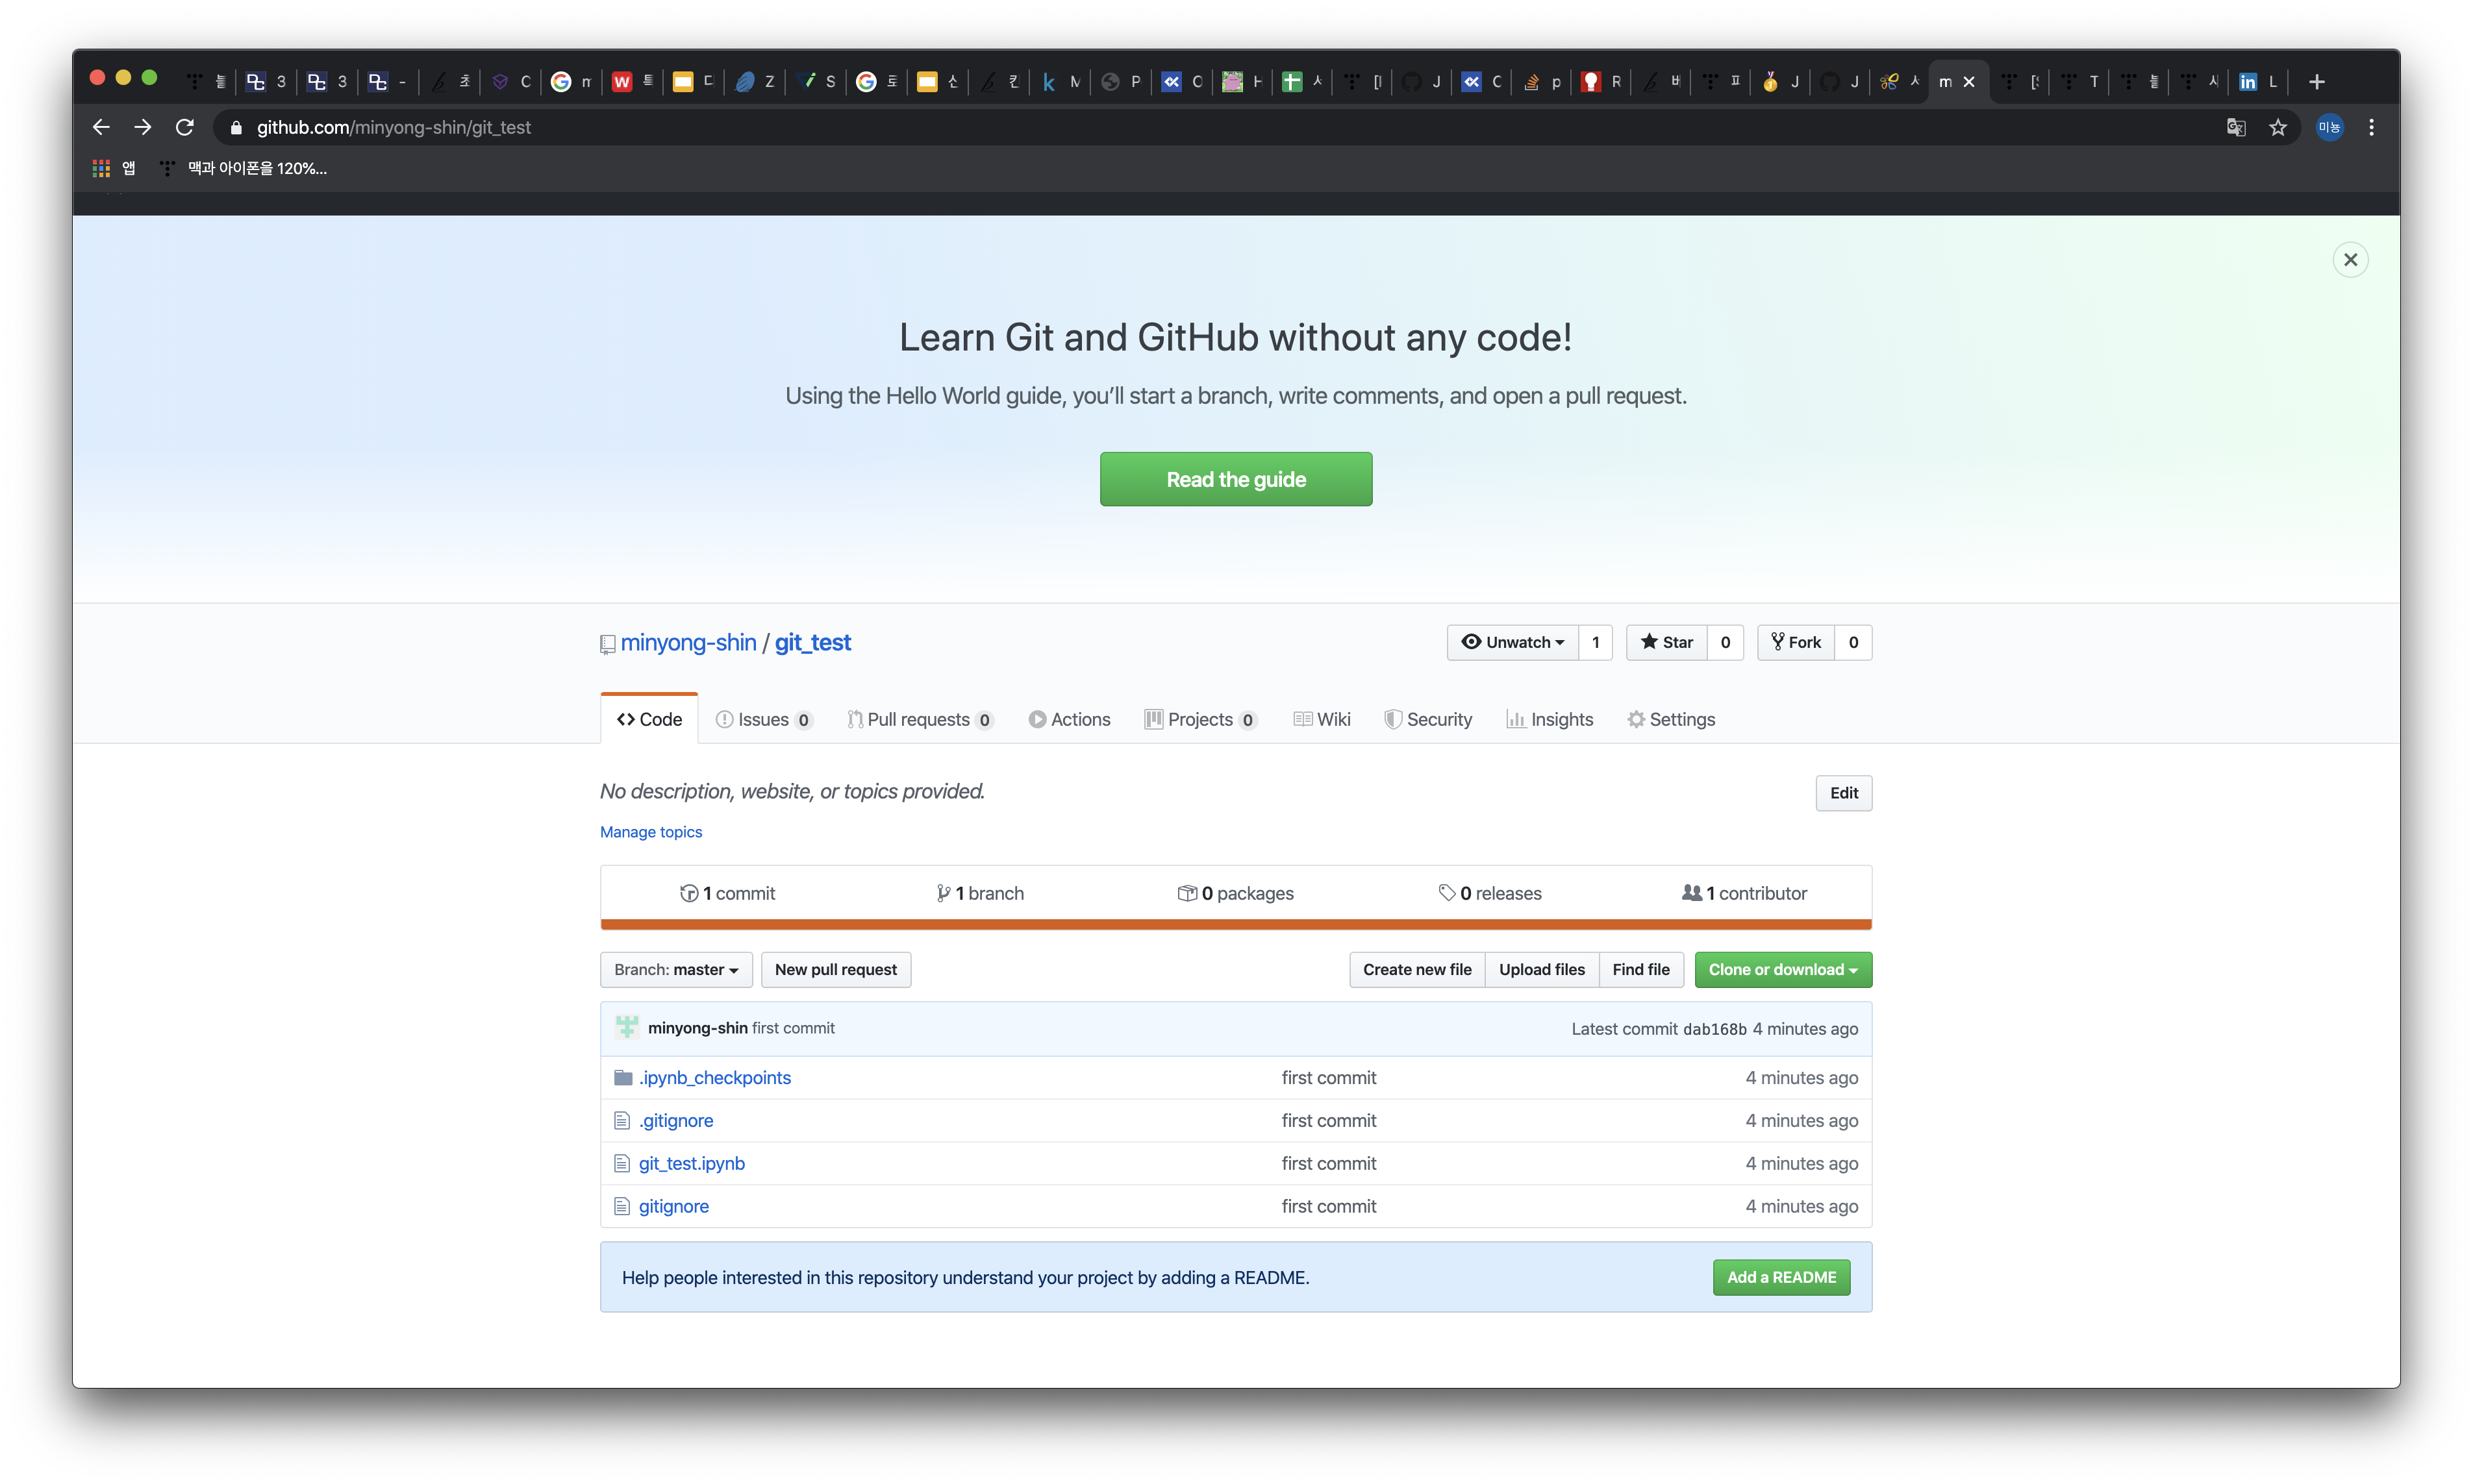Dismiss the Learn Git banner with X
Screen dimensions: 2473x1484
coord(2350,260)
